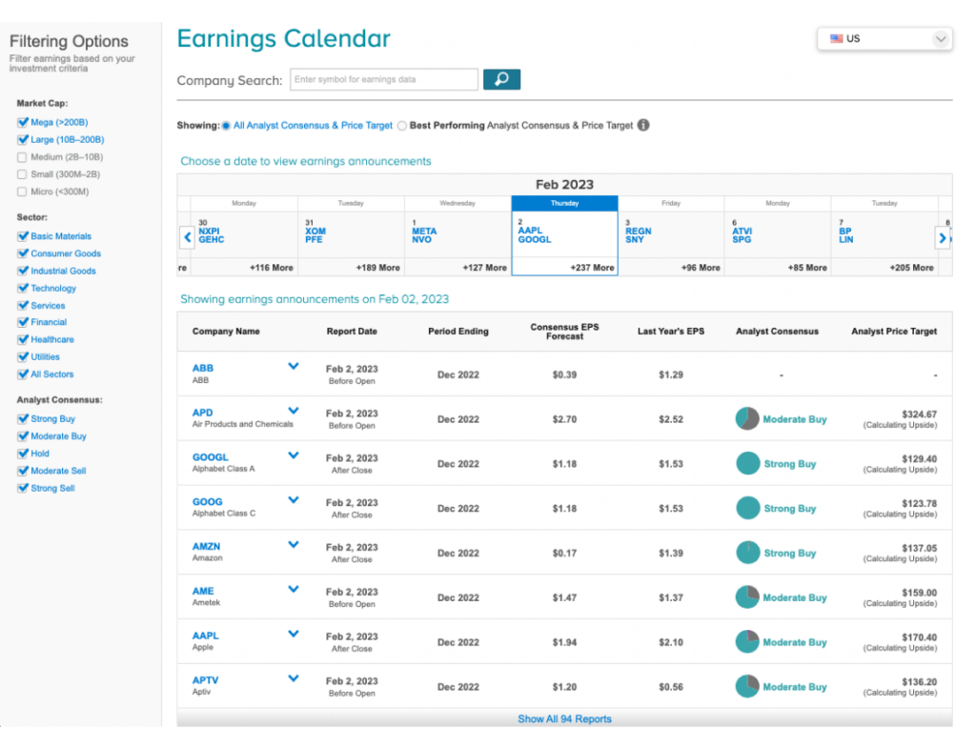Toggle the Technology sector filter

click(x=23, y=288)
